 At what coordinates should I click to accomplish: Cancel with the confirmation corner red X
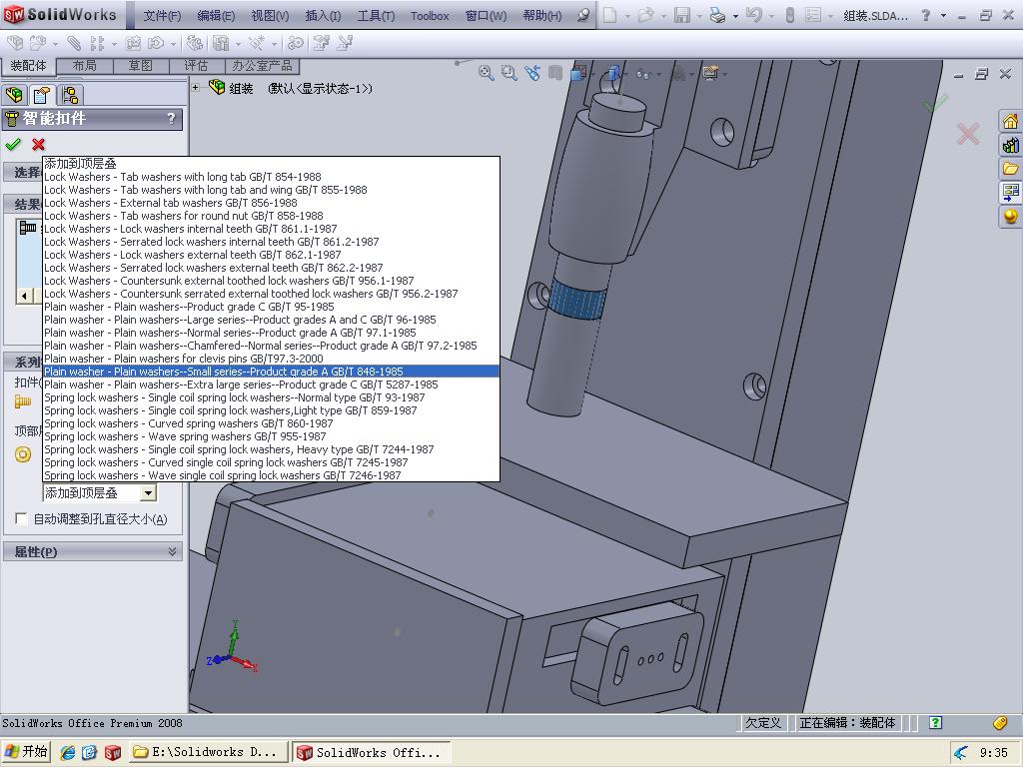[x=968, y=135]
